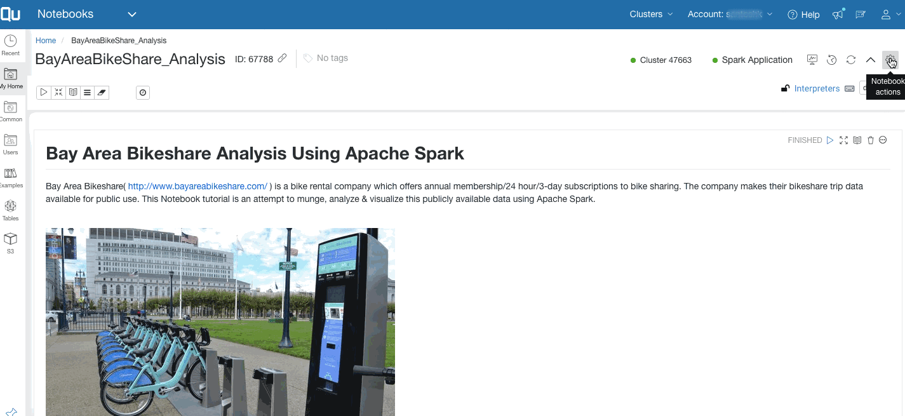Open the version history icon
This screenshot has width=905, height=416.
[832, 60]
